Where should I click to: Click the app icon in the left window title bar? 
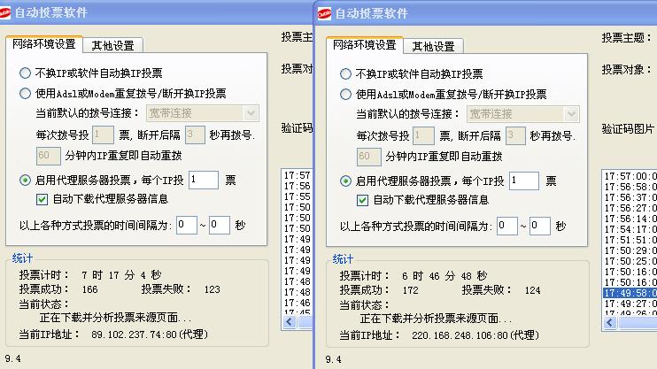8,13
